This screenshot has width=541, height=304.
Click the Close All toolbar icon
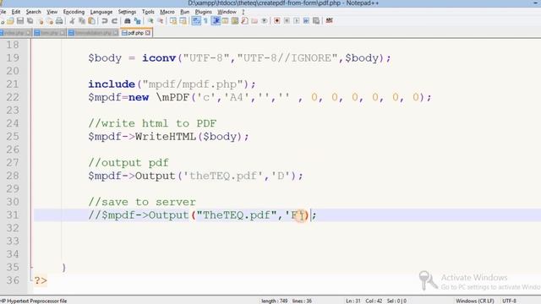51,21
